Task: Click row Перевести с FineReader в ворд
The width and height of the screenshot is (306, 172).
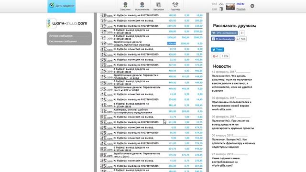Action: tap(152, 76)
